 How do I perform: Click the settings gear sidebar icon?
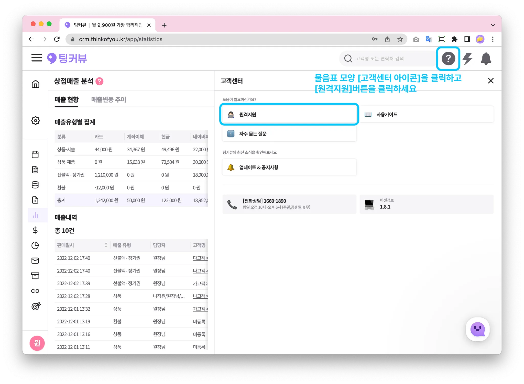(36, 120)
